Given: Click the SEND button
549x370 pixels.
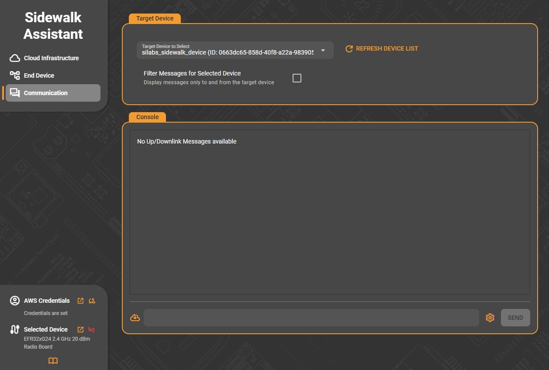Looking at the screenshot, I should 515,318.
